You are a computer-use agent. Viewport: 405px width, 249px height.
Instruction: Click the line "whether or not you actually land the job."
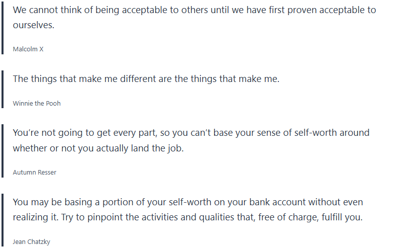coord(98,148)
